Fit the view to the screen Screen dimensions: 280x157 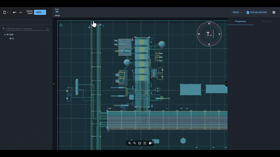coord(145,143)
